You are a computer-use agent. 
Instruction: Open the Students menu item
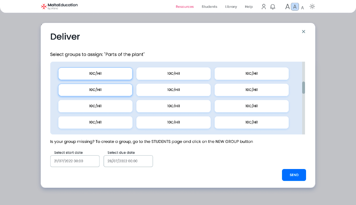pyautogui.click(x=209, y=7)
